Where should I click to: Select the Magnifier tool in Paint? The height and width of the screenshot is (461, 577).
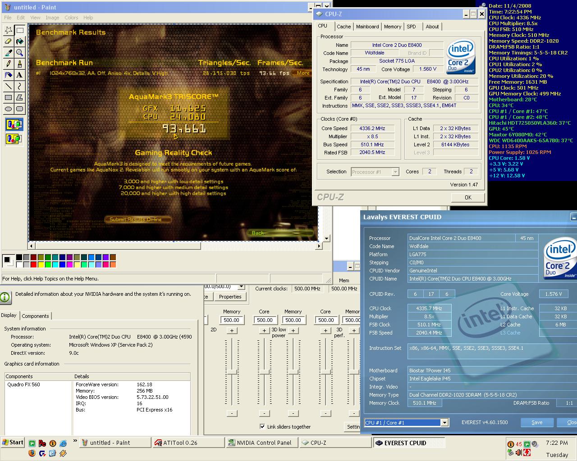click(x=20, y=53)
